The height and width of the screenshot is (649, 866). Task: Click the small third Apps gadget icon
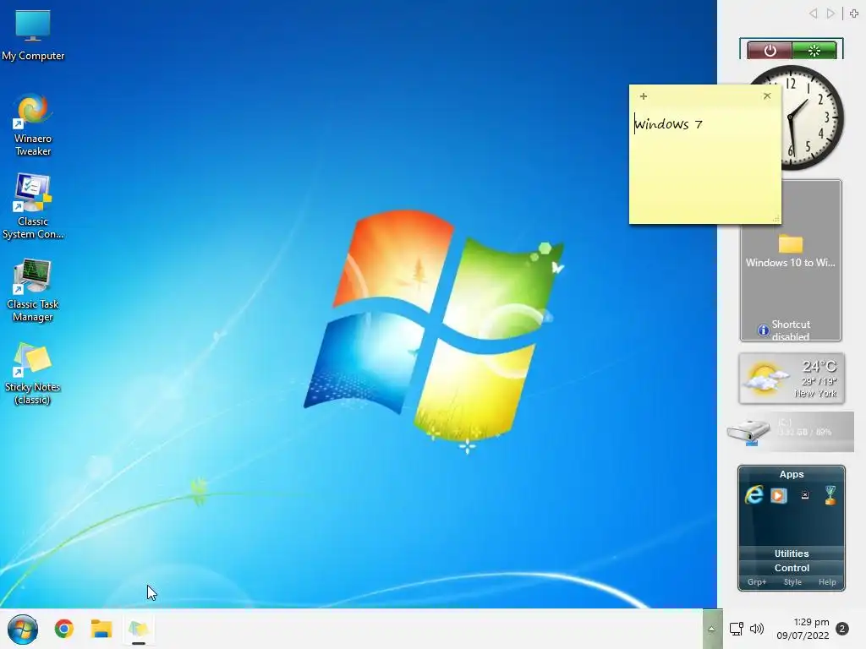pos(805,495)
